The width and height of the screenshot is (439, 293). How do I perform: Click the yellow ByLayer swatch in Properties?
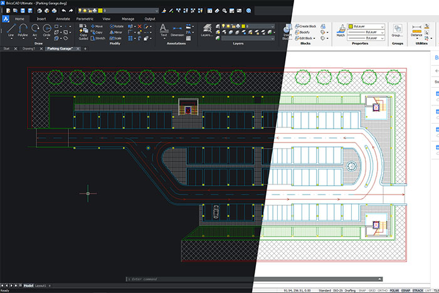click(x=350, y=26)
